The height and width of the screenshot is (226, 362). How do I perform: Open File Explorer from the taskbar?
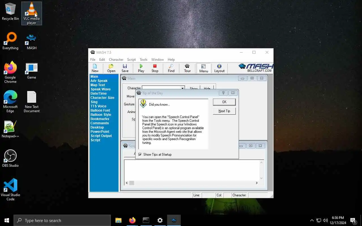[x=118, y=220]
